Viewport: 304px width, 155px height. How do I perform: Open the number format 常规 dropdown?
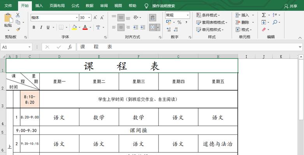pyautogui.click(x=188, y=15)
